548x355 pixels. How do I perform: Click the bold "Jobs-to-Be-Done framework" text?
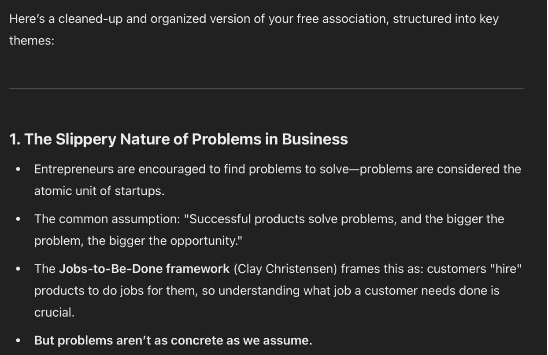click(144, 269)
